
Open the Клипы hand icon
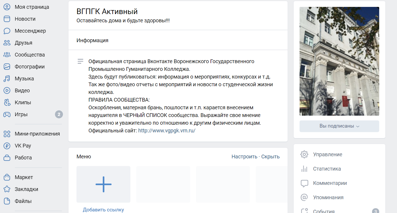pyautogui.click(x=7, y=102)
